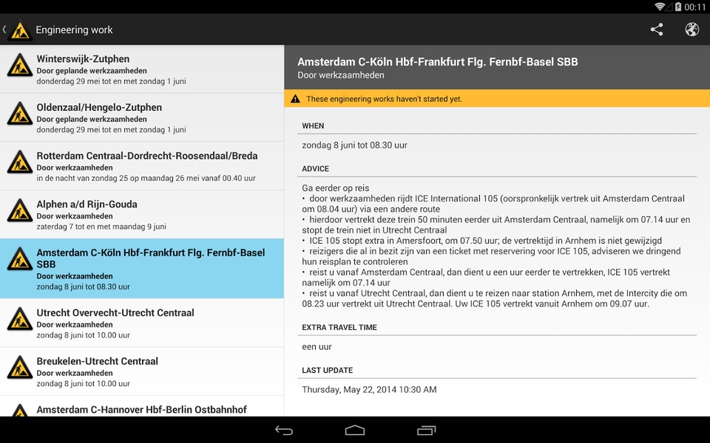710x443 pixels.
Task: Tap the warning icon for Oldenzaal/Hengelo-Zutphen
Action: 20,114
